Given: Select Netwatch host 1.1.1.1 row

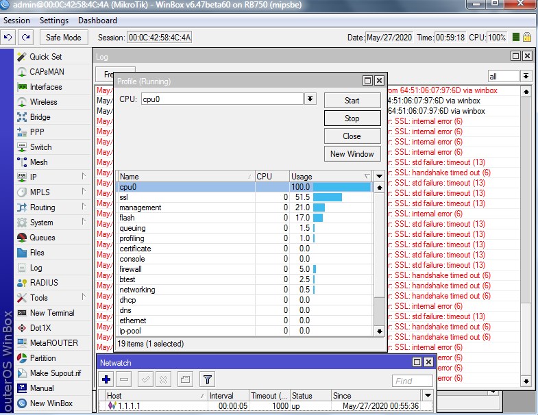Looking at the screenshot, I should (264, 405).
